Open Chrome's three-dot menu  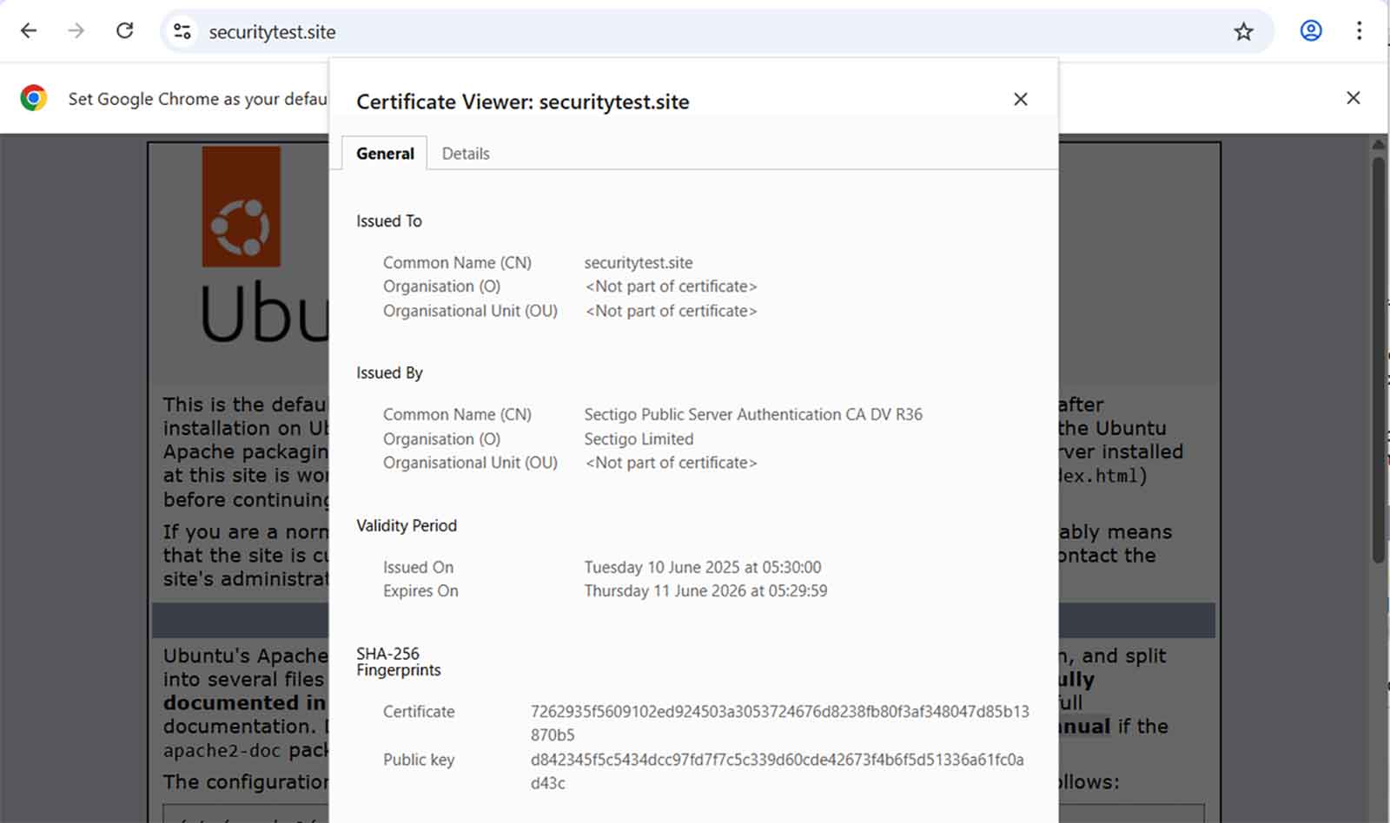[x=1359, y=31]
